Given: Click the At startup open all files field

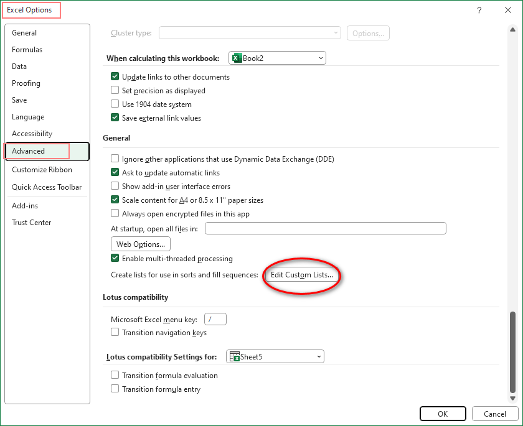Looking at the screenshot, I should pos(325,228).
